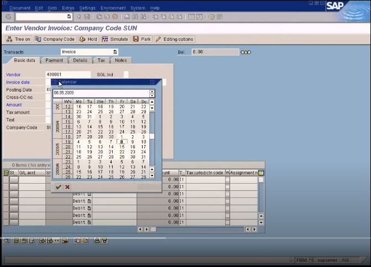Click the traffic light status icon beside Bal.
371x267 pixels.
coord(245,52)
